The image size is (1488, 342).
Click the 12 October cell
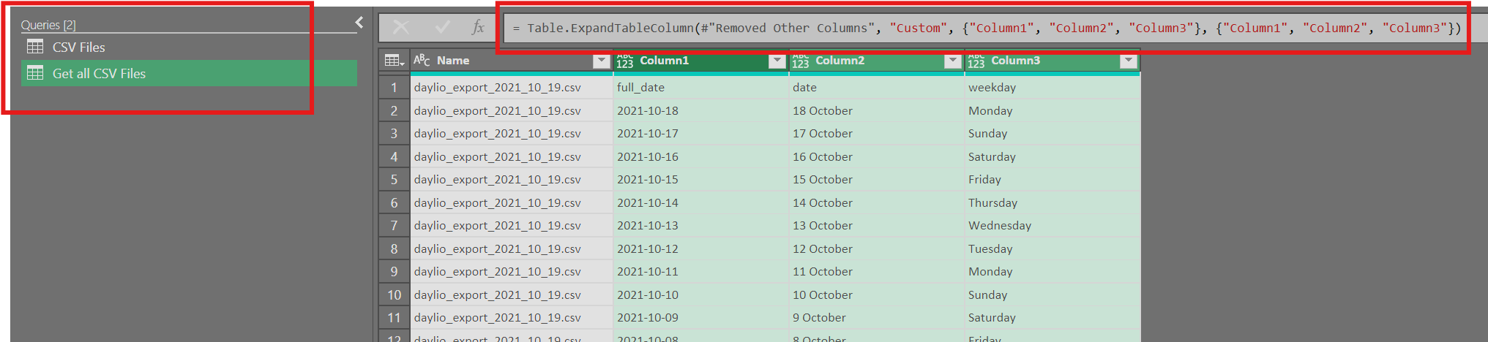[877, 249]
